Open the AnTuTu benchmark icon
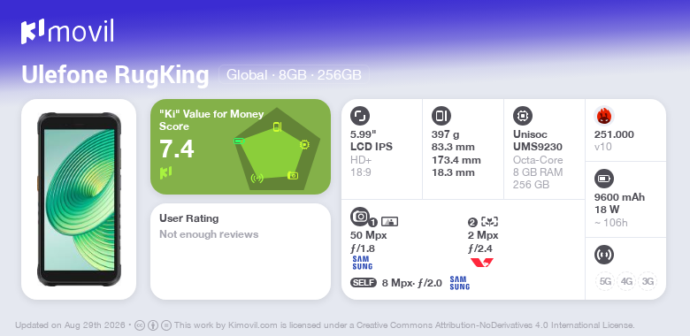690x336 pixels. pos(604,116)
